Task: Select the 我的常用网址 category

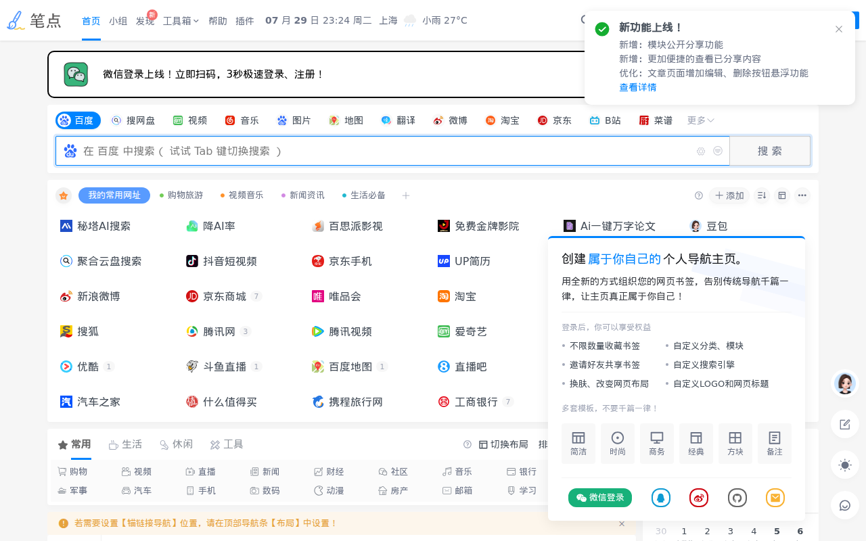Action: tap(114, 195)
